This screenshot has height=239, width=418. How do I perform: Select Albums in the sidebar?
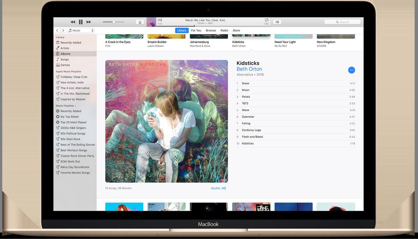click(75, 54)
